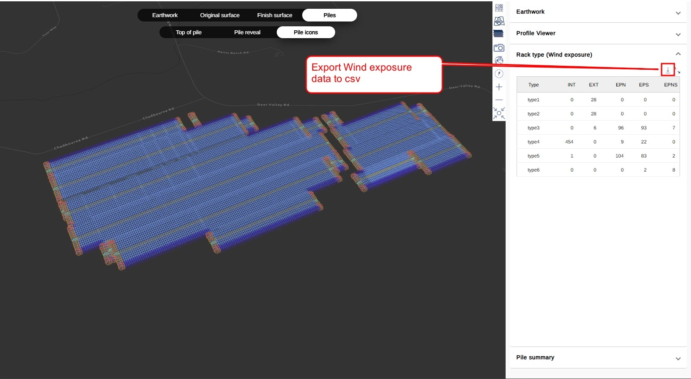691x379 pixels.
Task: Click the globe navigation icon
Action: tap(499, 61)
